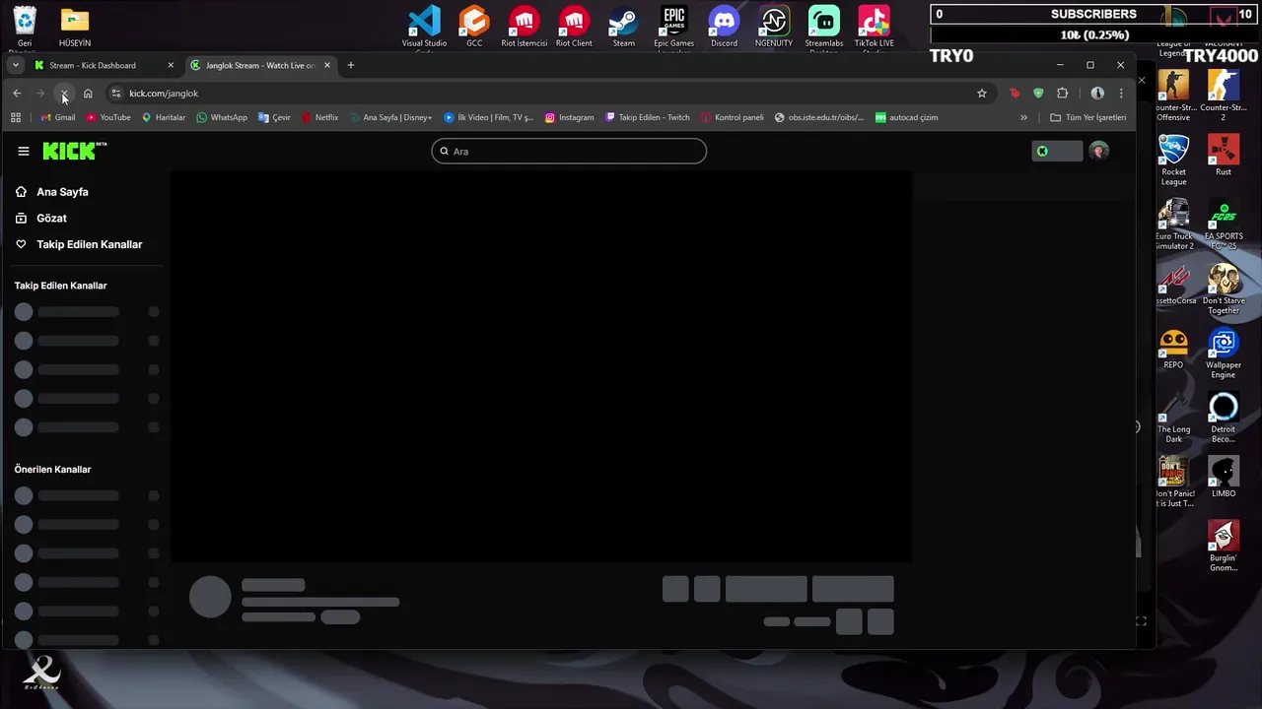This screenshot has width=1262, height=709.
Task: Launch LIMBO desktop shortcut
Action: (x=1224, y=478)
